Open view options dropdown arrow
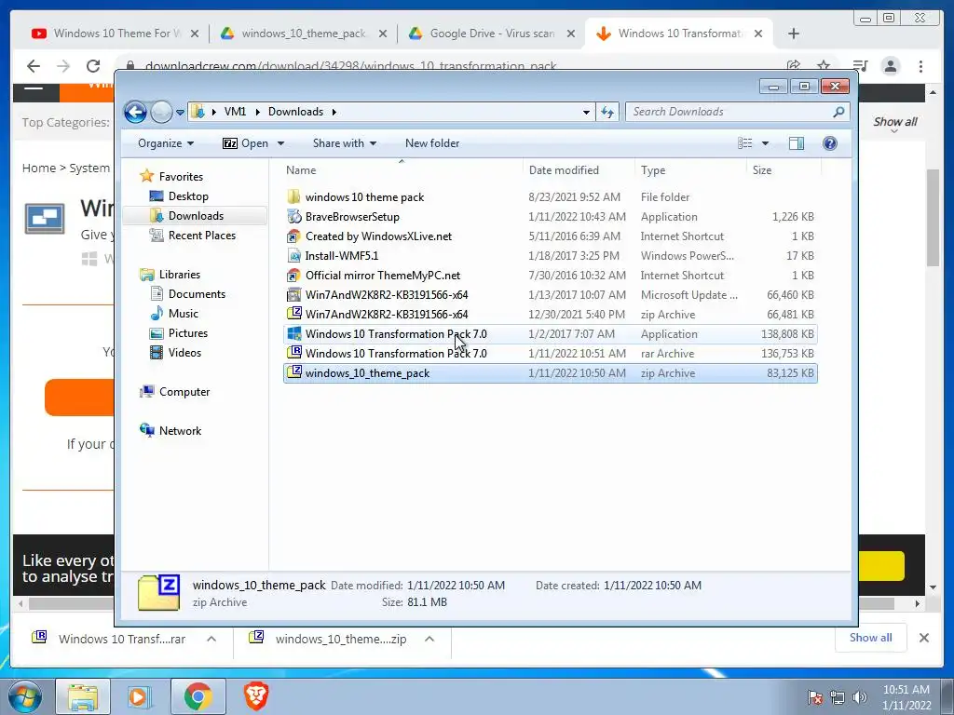 pyautogui.click(x=766, y=143)
